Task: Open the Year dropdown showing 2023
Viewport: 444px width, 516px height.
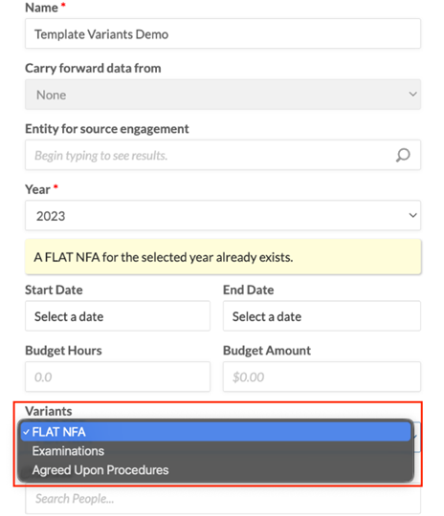Action: [x=223, y=216]
